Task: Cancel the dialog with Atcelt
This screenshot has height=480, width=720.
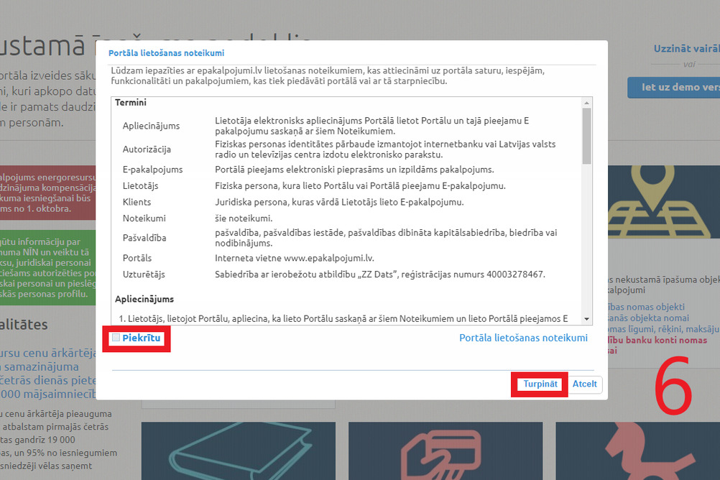Action: click(x=584, y=384)
